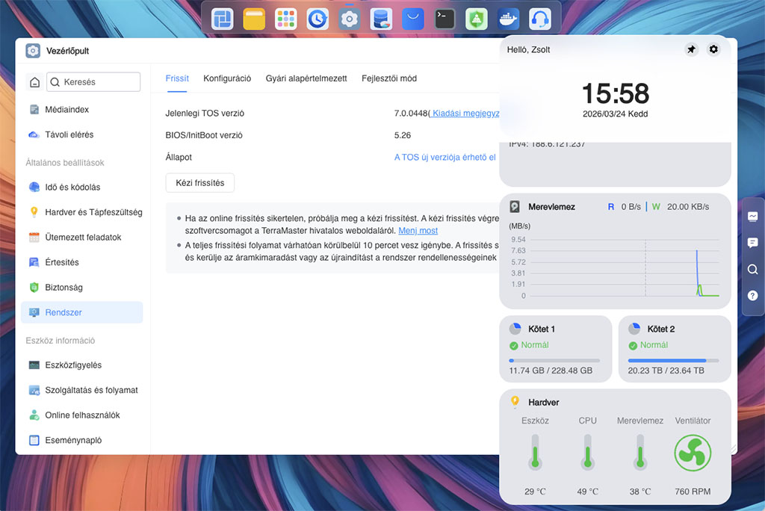Click the Hardver lightbulb icon in widget

tap(515, 402)
